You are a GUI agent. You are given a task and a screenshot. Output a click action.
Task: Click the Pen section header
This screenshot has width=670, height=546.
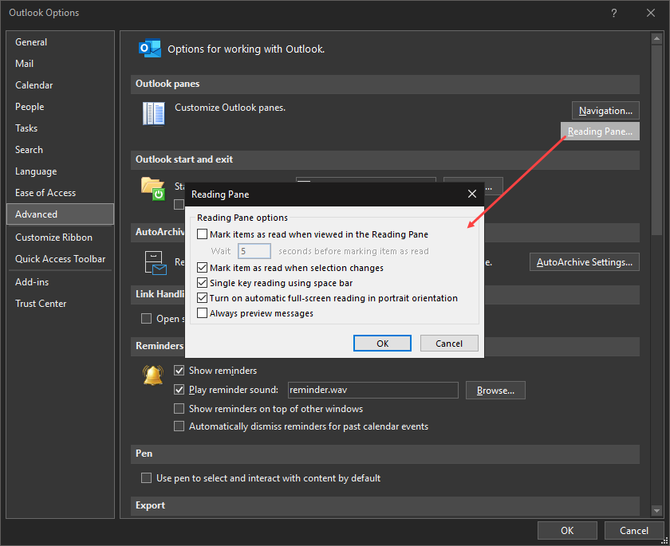pos(385,454)
